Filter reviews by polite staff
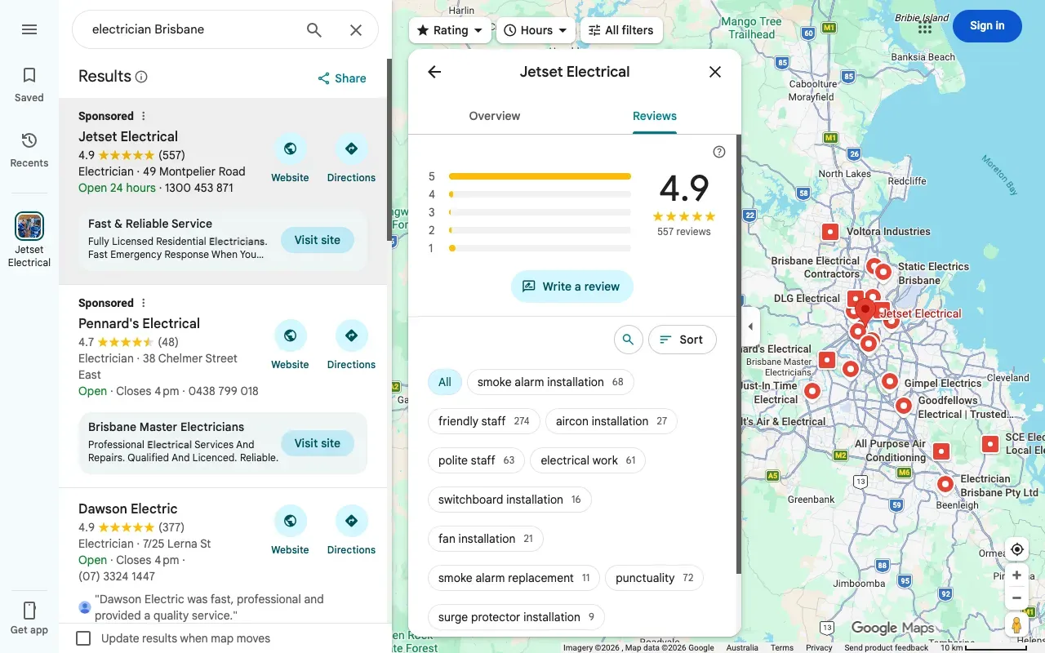 (476, 460)
